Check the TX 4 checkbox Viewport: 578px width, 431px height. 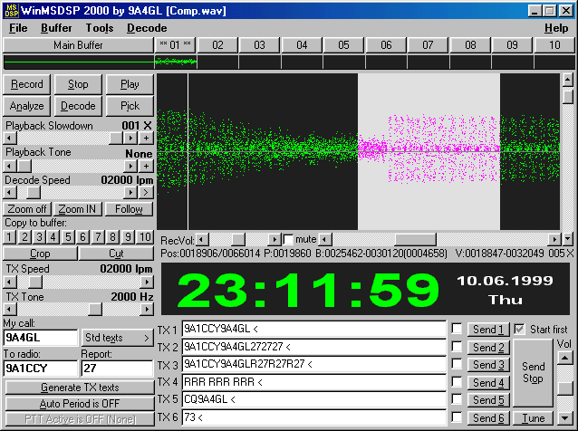(457, 381)
